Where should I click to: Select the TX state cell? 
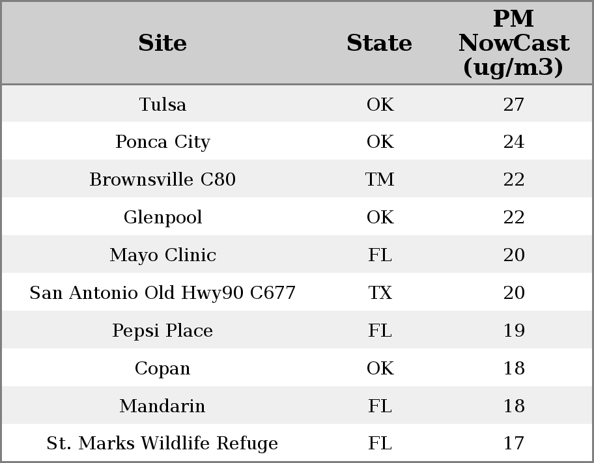(380, 293)
